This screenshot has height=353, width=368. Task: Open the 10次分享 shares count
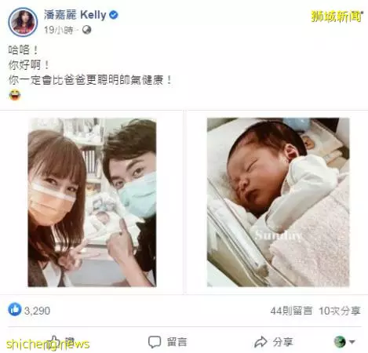point(340,311)
